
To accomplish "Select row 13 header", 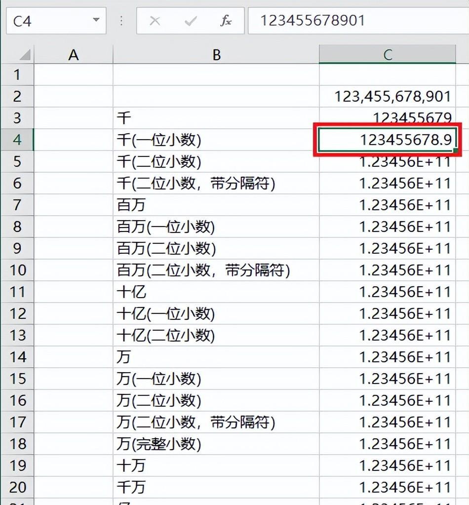I will (x=17, y=335).
